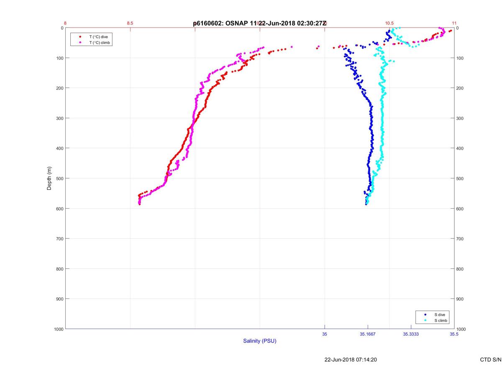The width and height of the screenshot is (502, 370).
Task: Click the salinity tick label '35.3333'
Action: click(x=411, y=334)
